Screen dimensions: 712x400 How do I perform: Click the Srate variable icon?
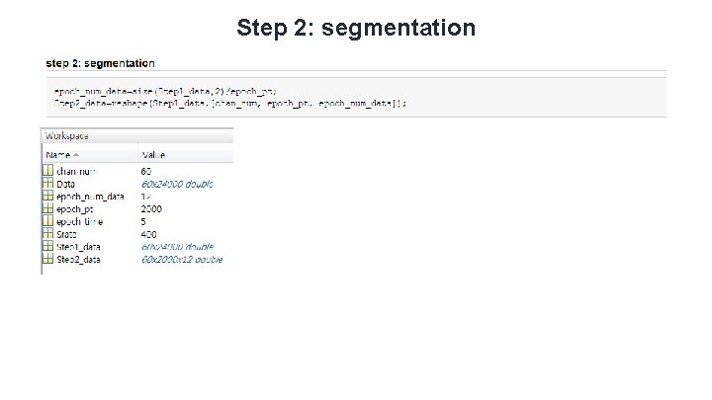click(x=48, y=233)
